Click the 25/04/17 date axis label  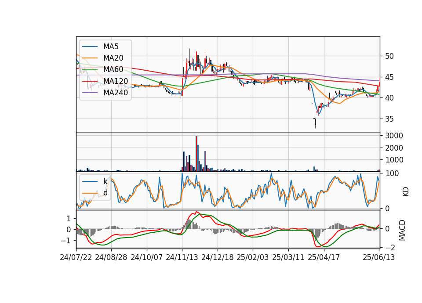point(324,257)
